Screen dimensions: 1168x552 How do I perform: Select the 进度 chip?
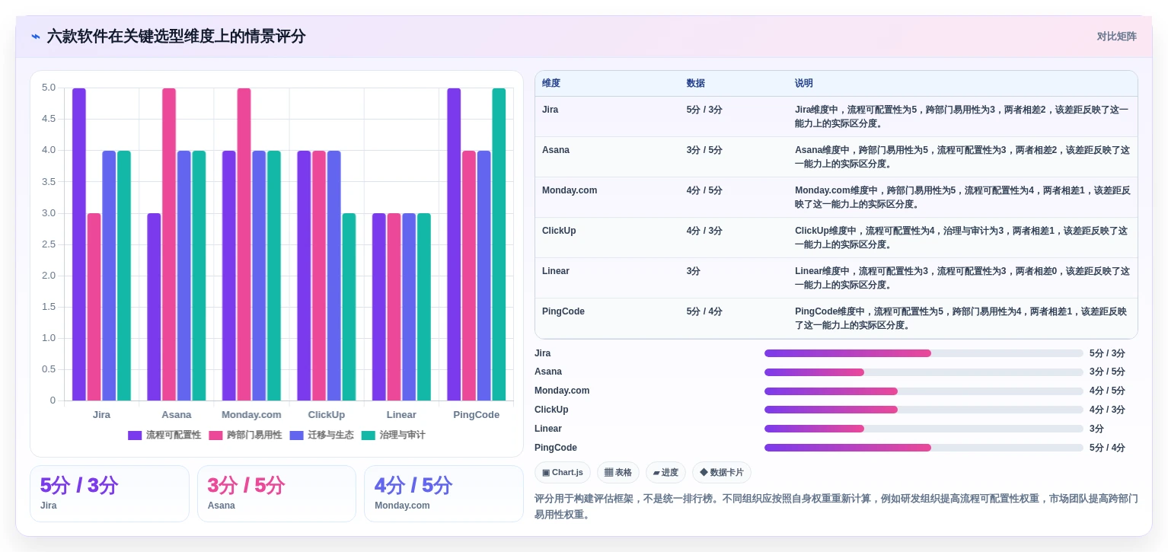[665, 473]
